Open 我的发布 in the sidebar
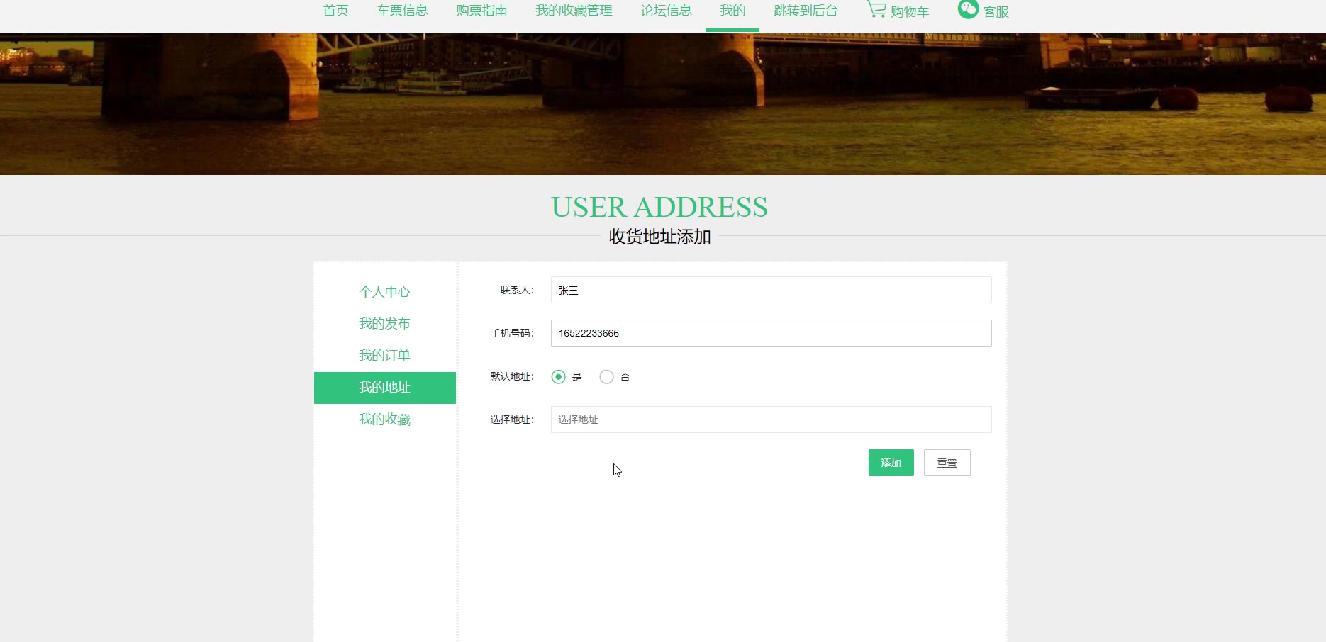The image size is (1326, 642). point(384,324)
